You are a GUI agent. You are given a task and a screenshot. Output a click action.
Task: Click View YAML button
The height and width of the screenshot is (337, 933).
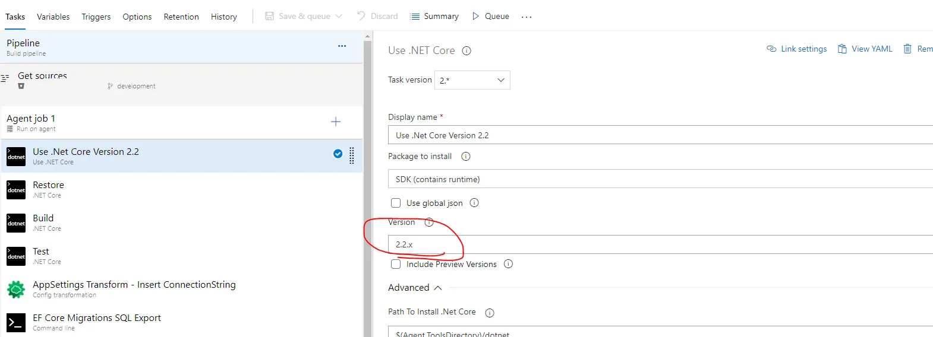point(865,49)
